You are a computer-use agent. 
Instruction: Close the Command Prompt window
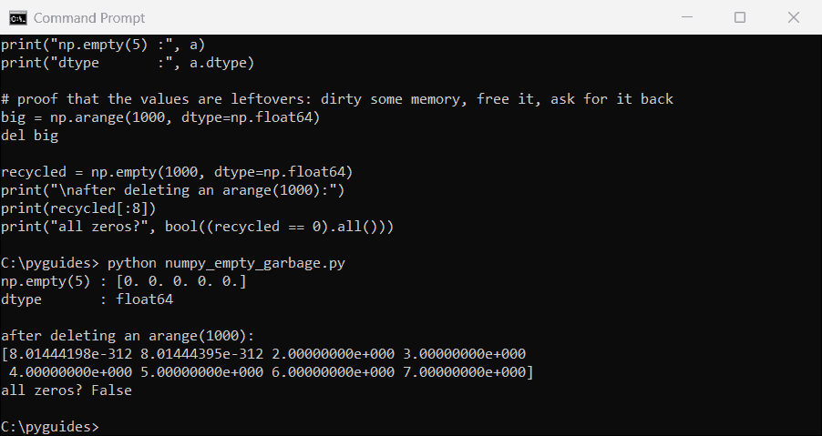pos(793,17)
